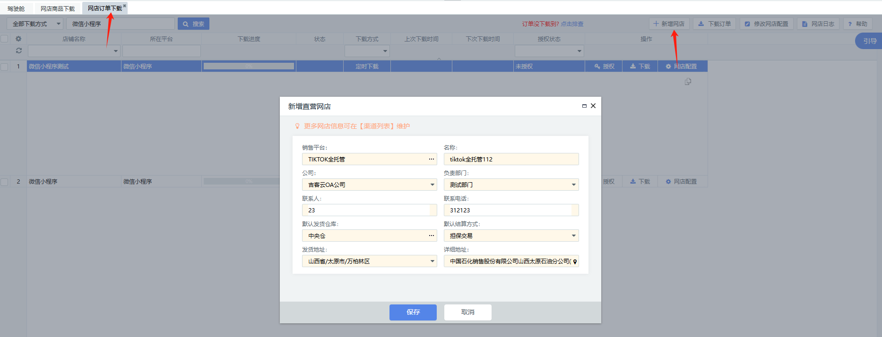Click the 搜索 search button
Screen dimensions: 882x337
pyautogui.click(x=193, y=24)
